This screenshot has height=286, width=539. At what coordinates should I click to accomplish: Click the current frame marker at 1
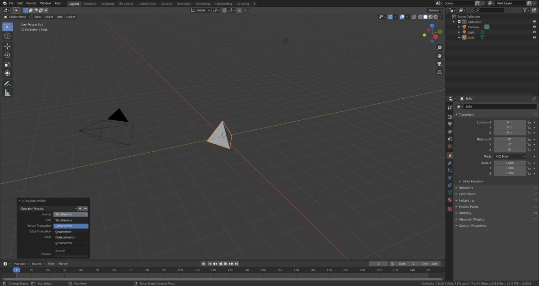(x=16, y=270)
